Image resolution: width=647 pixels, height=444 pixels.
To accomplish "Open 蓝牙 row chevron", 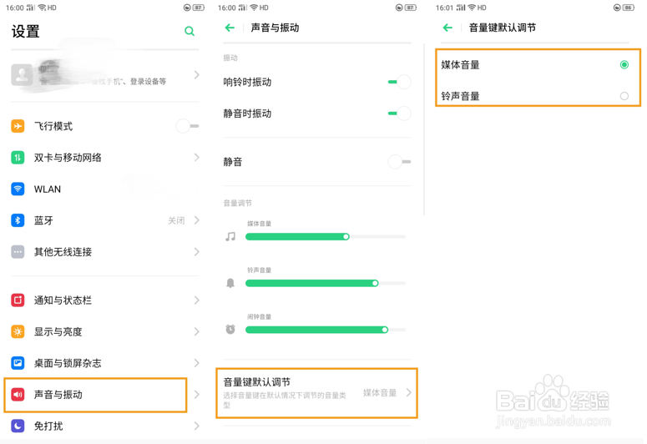I will point(197,220).
